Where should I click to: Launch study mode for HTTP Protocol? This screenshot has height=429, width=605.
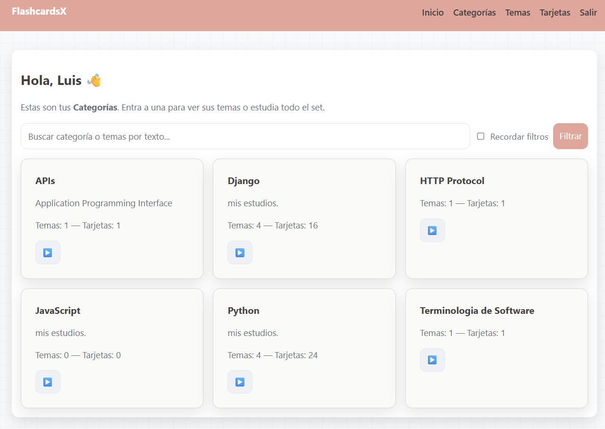point(432,230)
